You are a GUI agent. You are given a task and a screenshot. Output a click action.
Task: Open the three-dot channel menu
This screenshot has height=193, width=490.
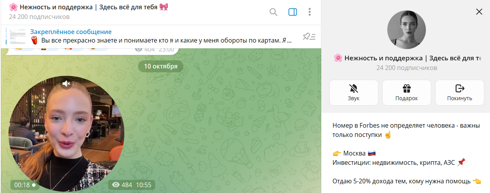pos(310,12)
